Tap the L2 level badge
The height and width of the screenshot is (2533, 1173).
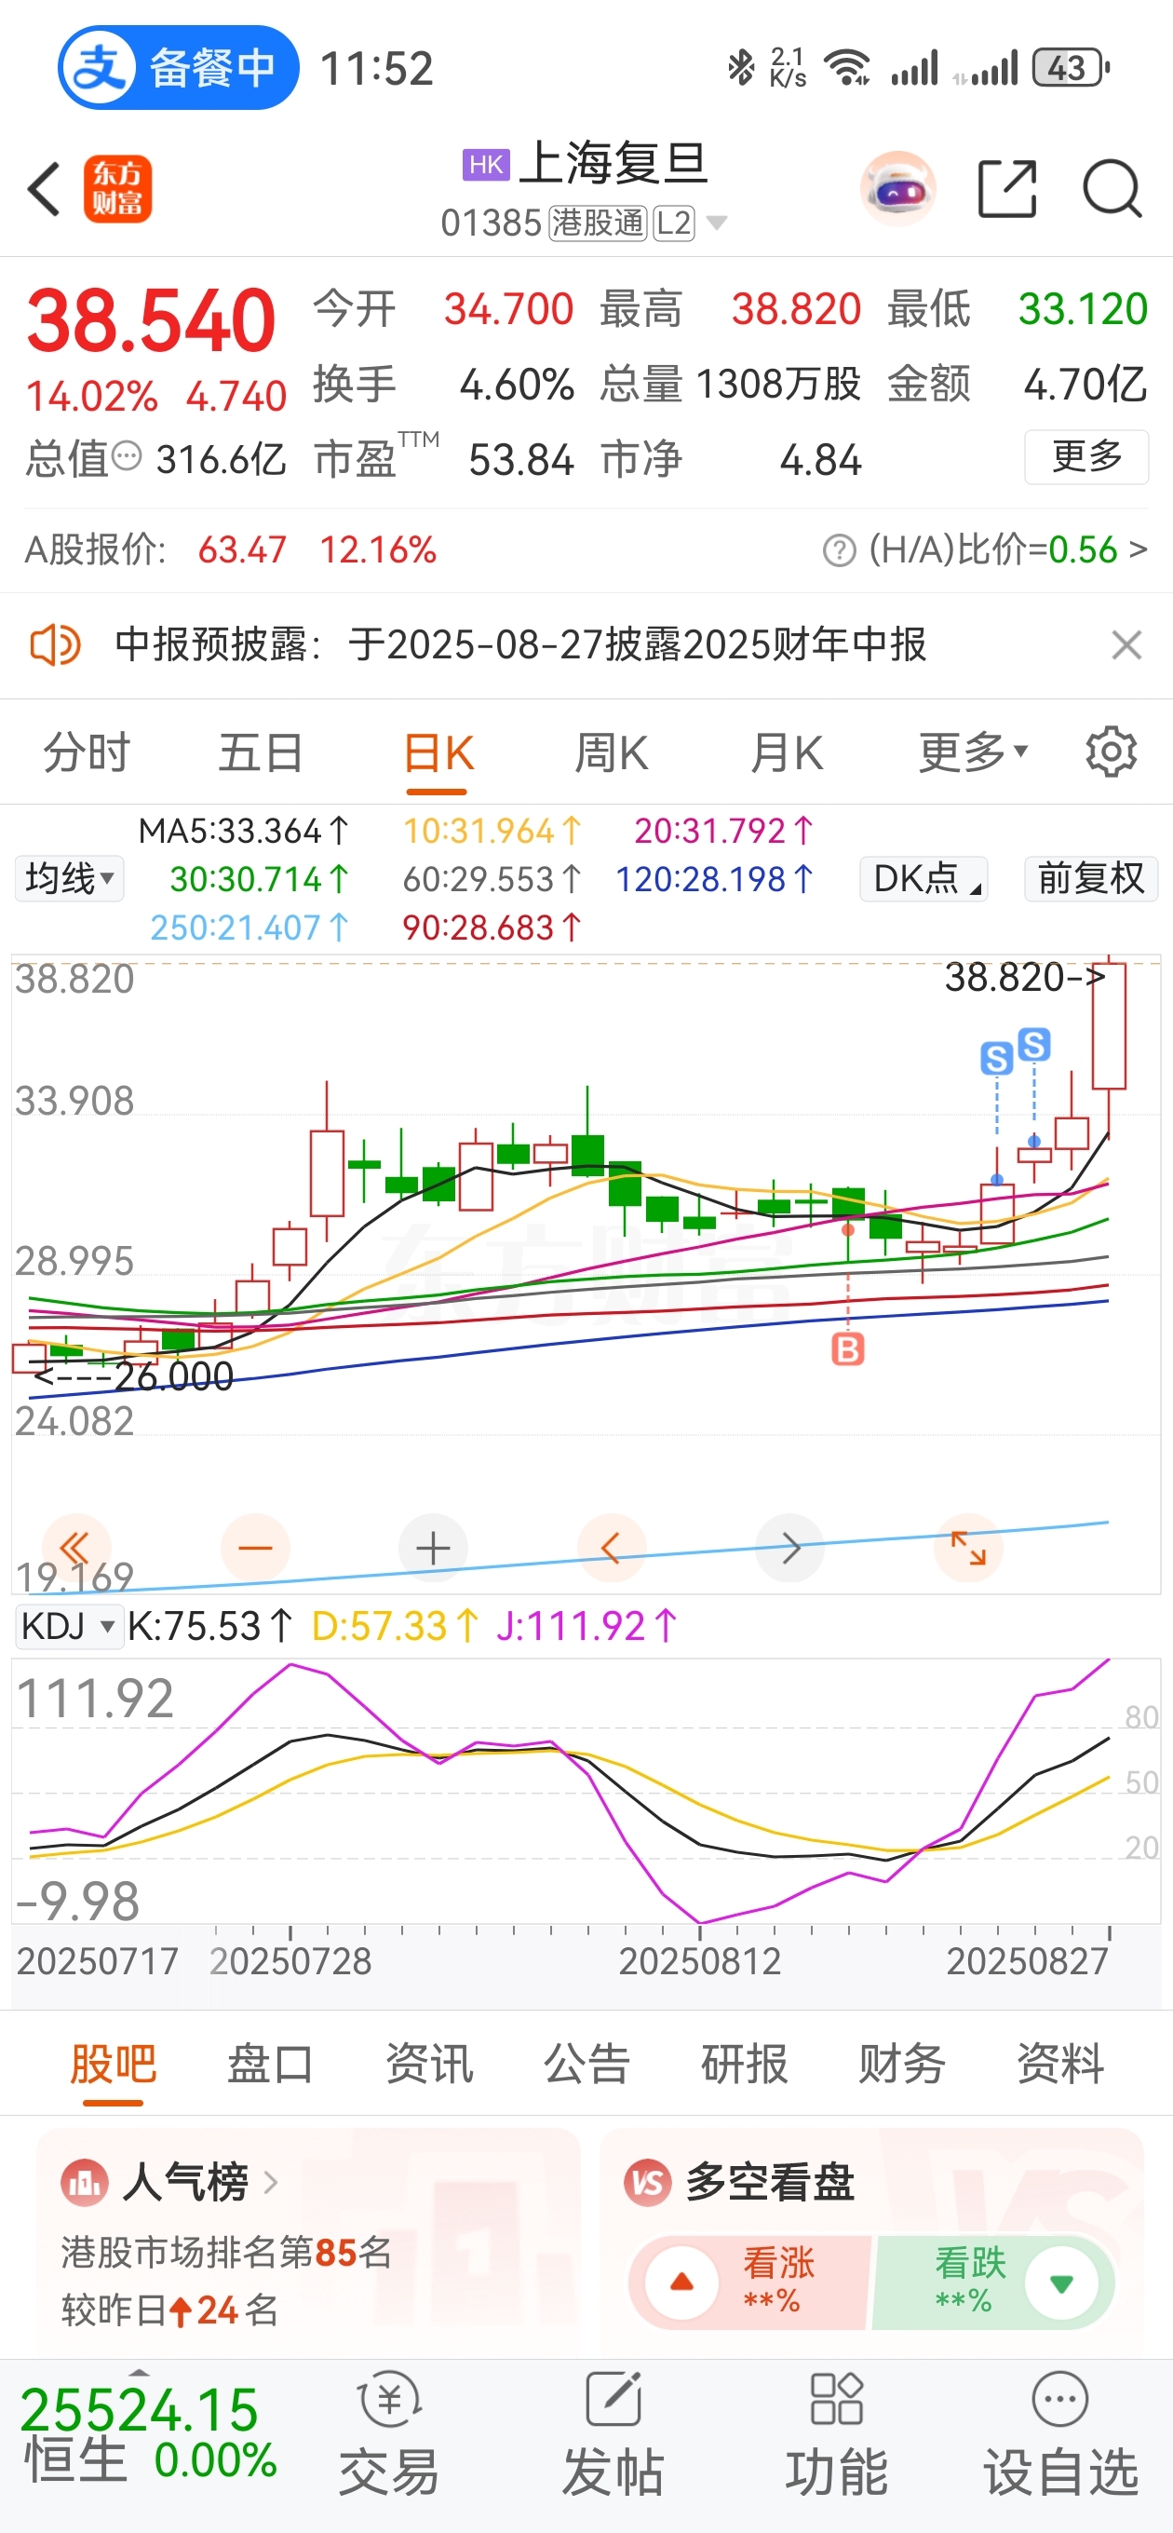click(675, 223)
